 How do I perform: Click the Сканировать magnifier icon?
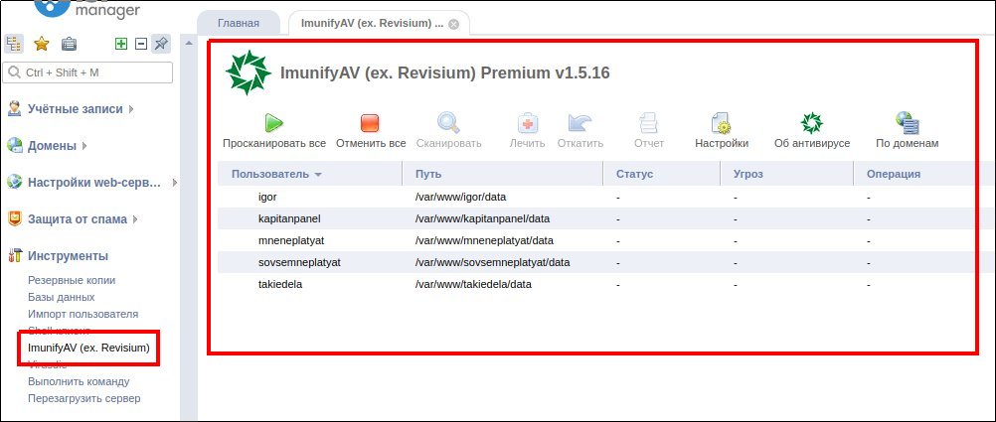click(x=448, y=122)
